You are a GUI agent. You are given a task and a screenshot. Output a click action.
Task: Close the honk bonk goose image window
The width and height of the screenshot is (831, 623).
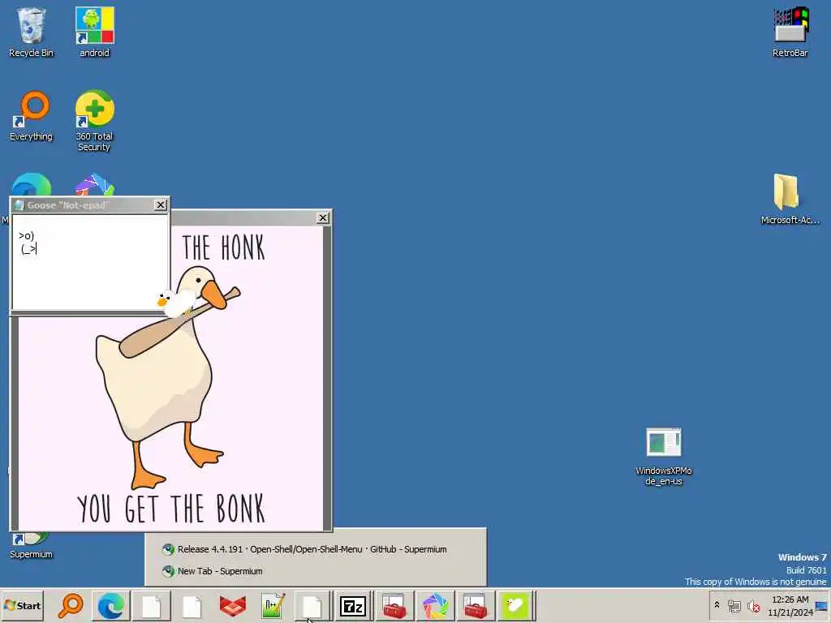point(323,217)
